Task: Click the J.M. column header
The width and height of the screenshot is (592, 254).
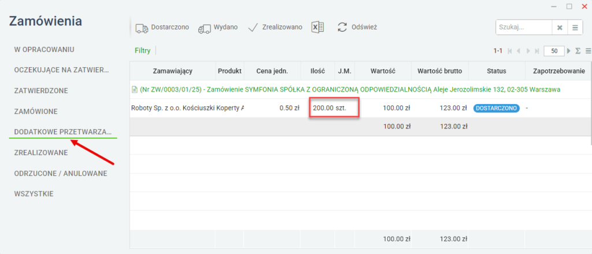Action: tap(345, 71)
